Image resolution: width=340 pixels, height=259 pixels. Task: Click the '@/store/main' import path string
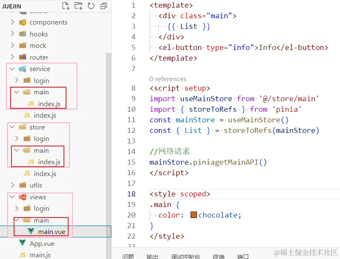(x=289, y=99)
